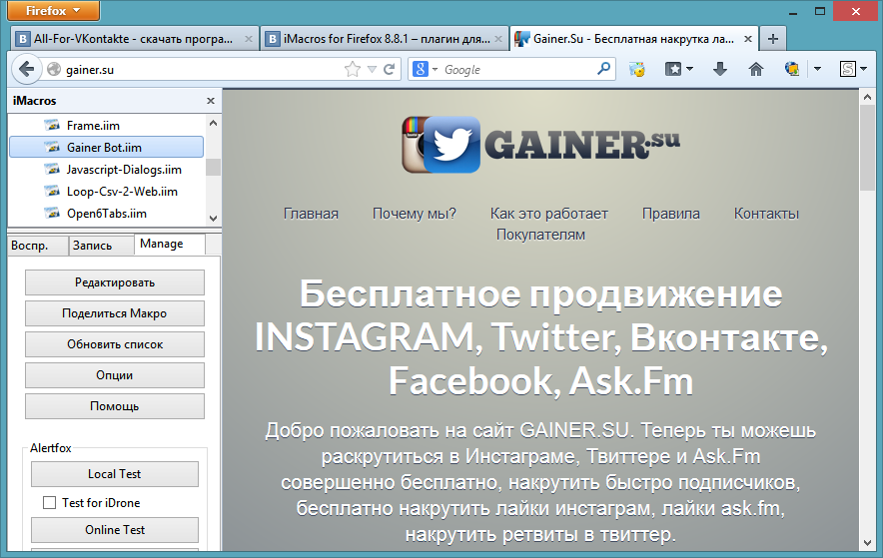Viewport: 883px width, 558px height.
Task: Click the globe addon toolbar icon
Action: [792, 69]
